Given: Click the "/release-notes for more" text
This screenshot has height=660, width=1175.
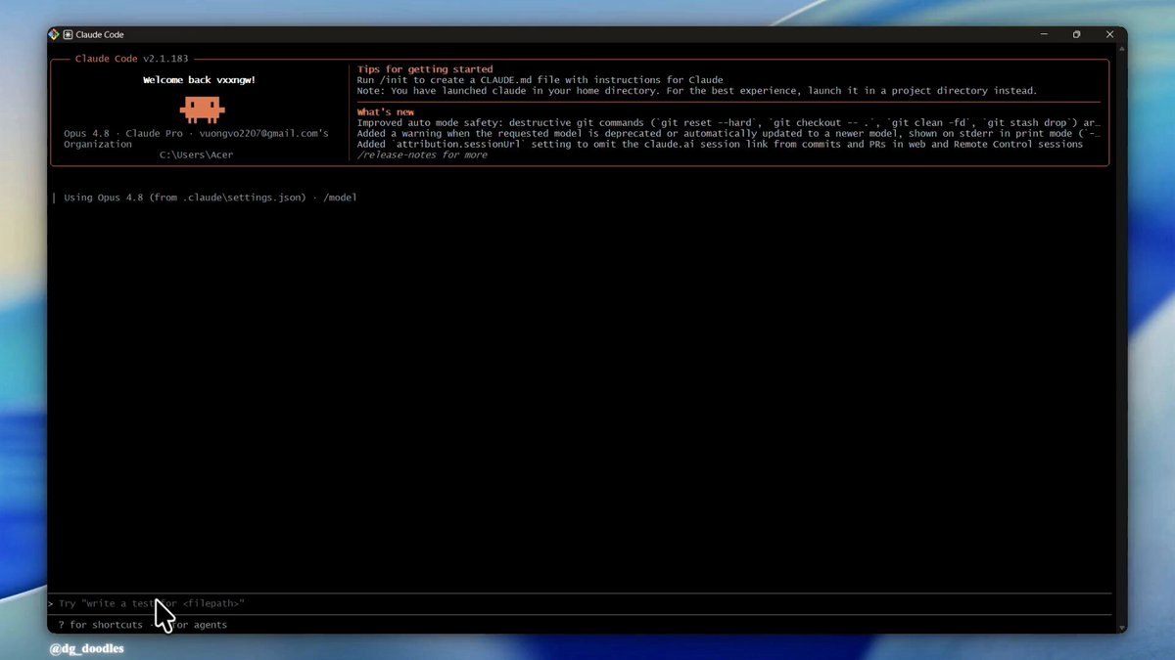Looking at the screenshot, I should tap(422, 155).
